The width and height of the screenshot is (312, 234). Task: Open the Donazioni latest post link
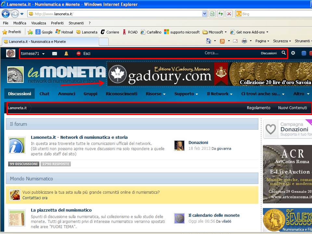pyautogui.click(x=198, y=142)
